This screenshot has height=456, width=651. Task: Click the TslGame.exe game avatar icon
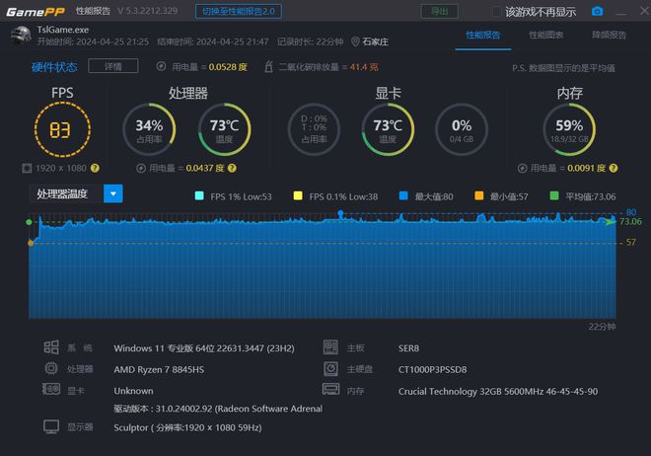pyautogui.click(x=21, y=36)
